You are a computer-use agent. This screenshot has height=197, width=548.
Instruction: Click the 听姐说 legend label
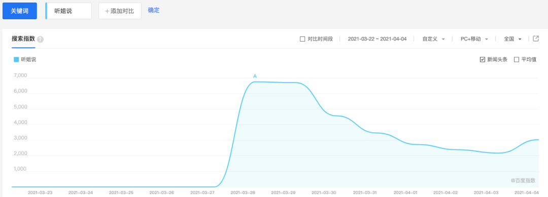(x=28, y=60)
